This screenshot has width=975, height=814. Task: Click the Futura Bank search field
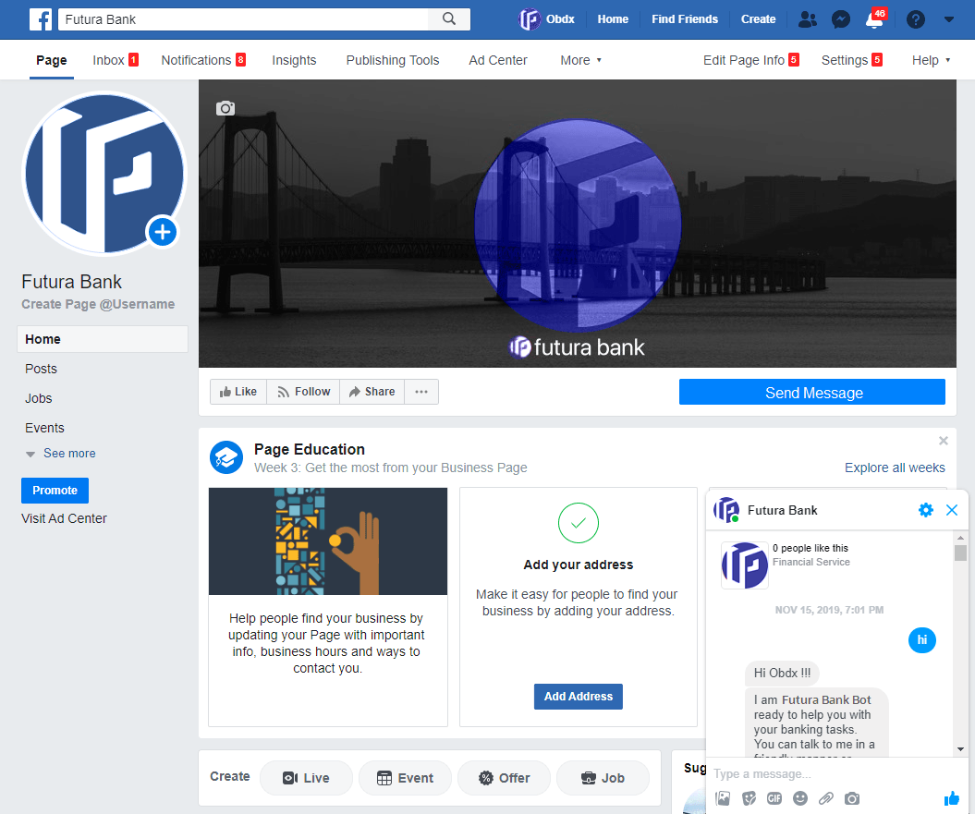click(x=243, y=19)
